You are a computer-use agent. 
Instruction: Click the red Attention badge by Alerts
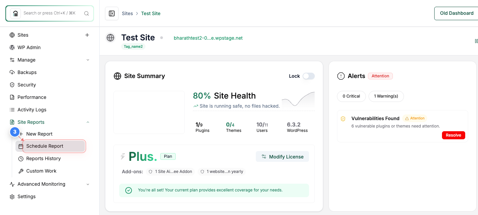coord(380,76)
